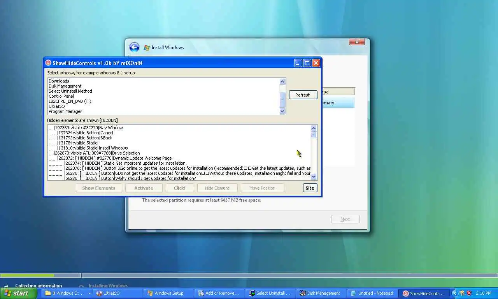498x299 pixels.
Task: Switch to Disk Management taskbar button
Action: pyautogui.click(x=321, y=293)
